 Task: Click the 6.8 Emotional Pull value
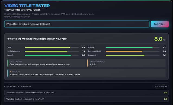(x=164, y=51)
